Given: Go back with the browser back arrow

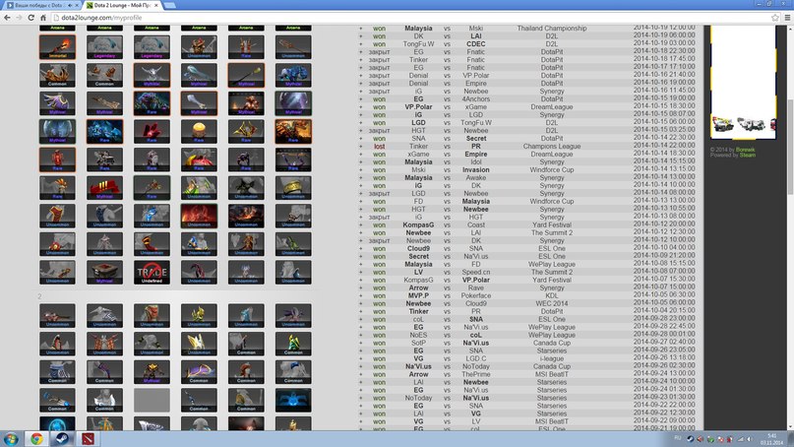Looking at the screenshot, I should pyautogui.click(x=7, y=18).
